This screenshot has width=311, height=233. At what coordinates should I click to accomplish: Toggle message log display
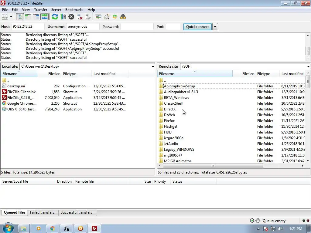point(20,17)
